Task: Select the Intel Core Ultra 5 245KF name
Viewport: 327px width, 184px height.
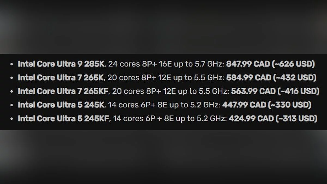Action: [63, 119]
